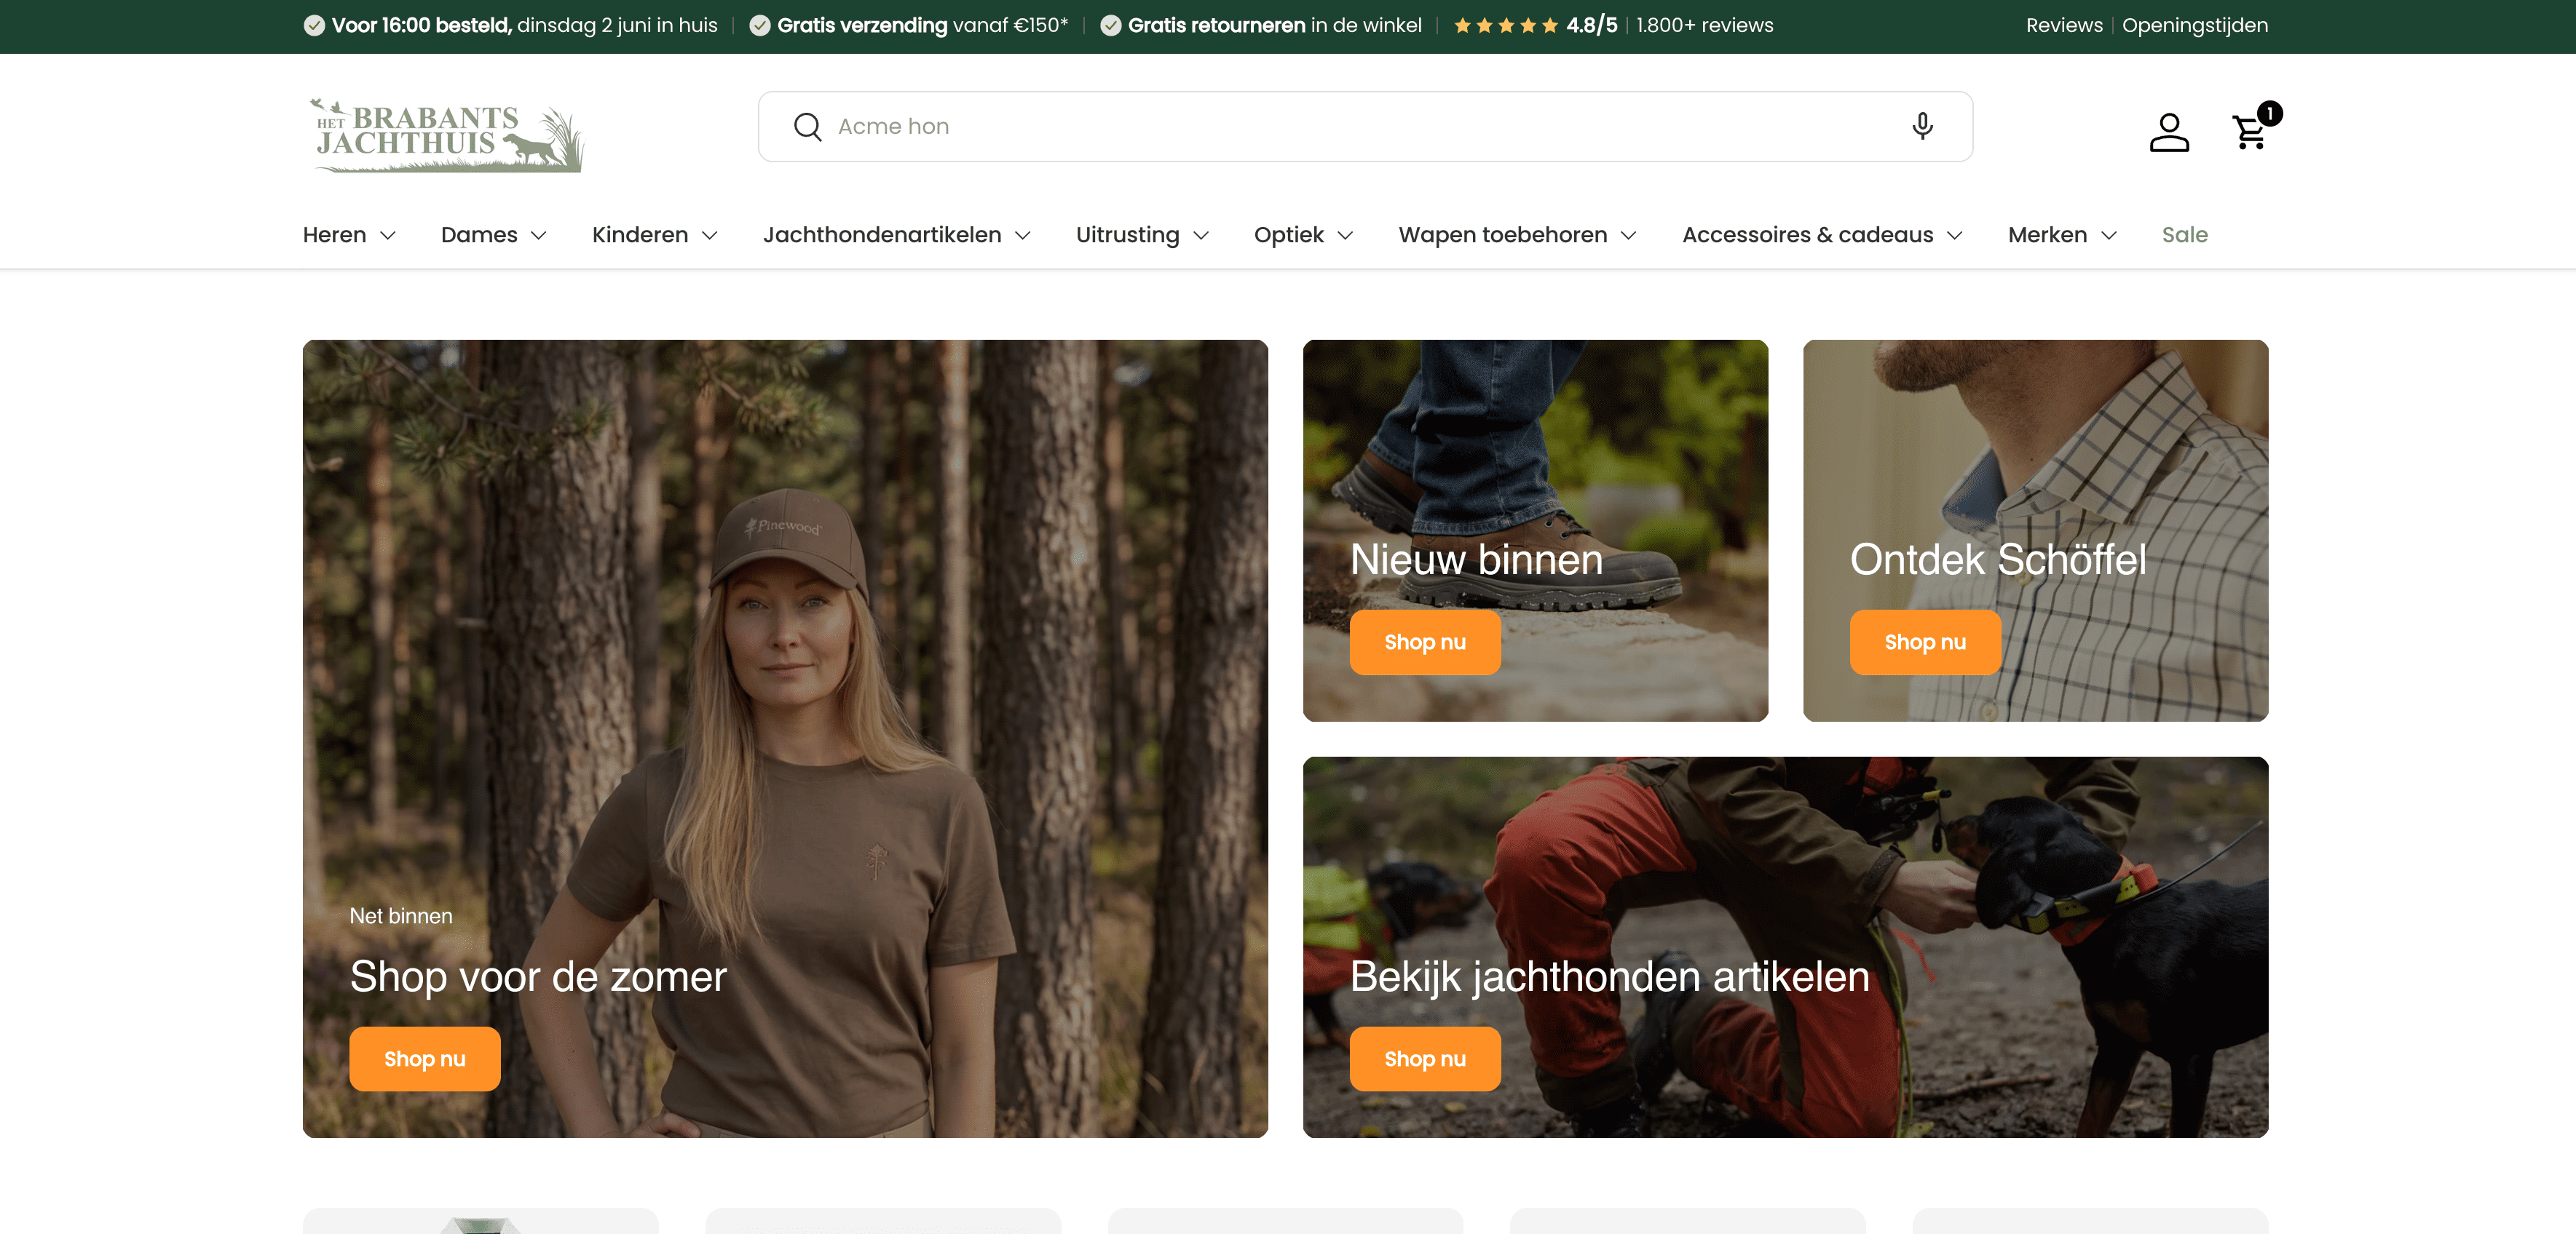Open the user account icon
Screen dimensions: 2576x1234
pyautogui.click(x=2169, y=132)
